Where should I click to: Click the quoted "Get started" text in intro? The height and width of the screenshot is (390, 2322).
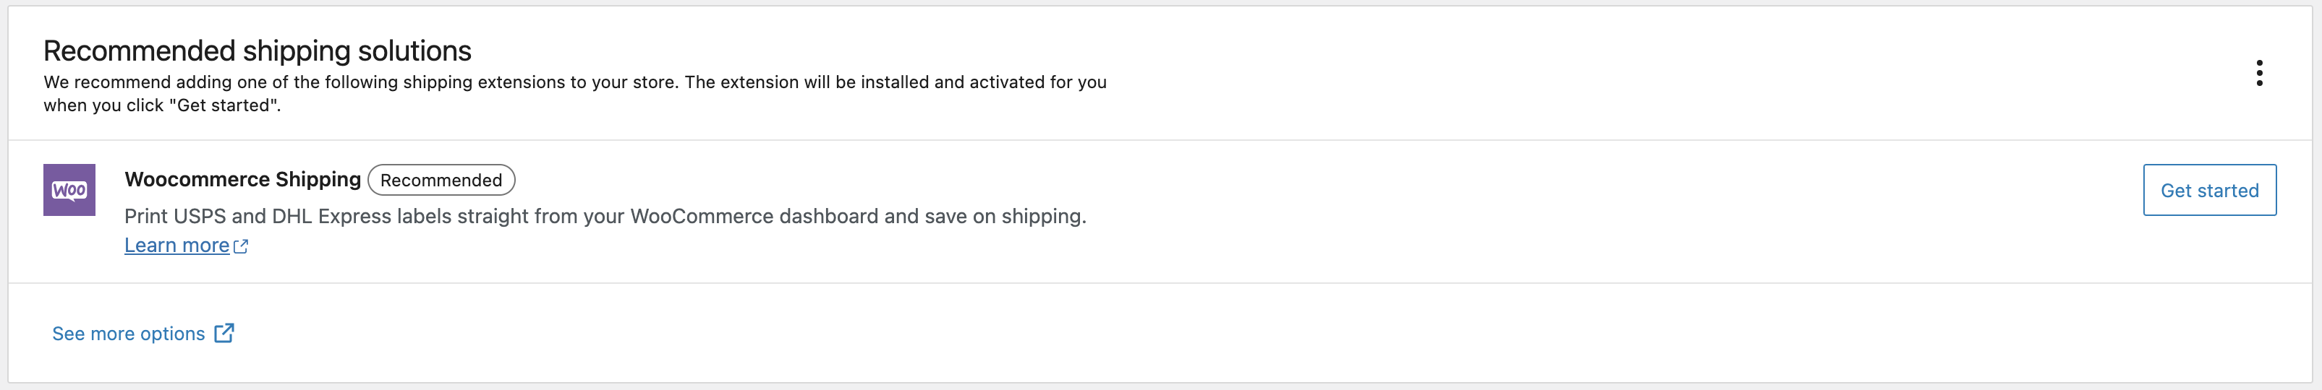[224, 105]
